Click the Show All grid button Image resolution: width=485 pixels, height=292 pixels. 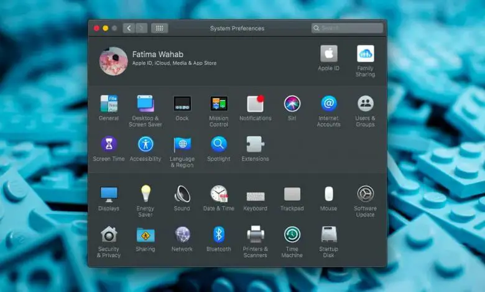click(160, 29)
